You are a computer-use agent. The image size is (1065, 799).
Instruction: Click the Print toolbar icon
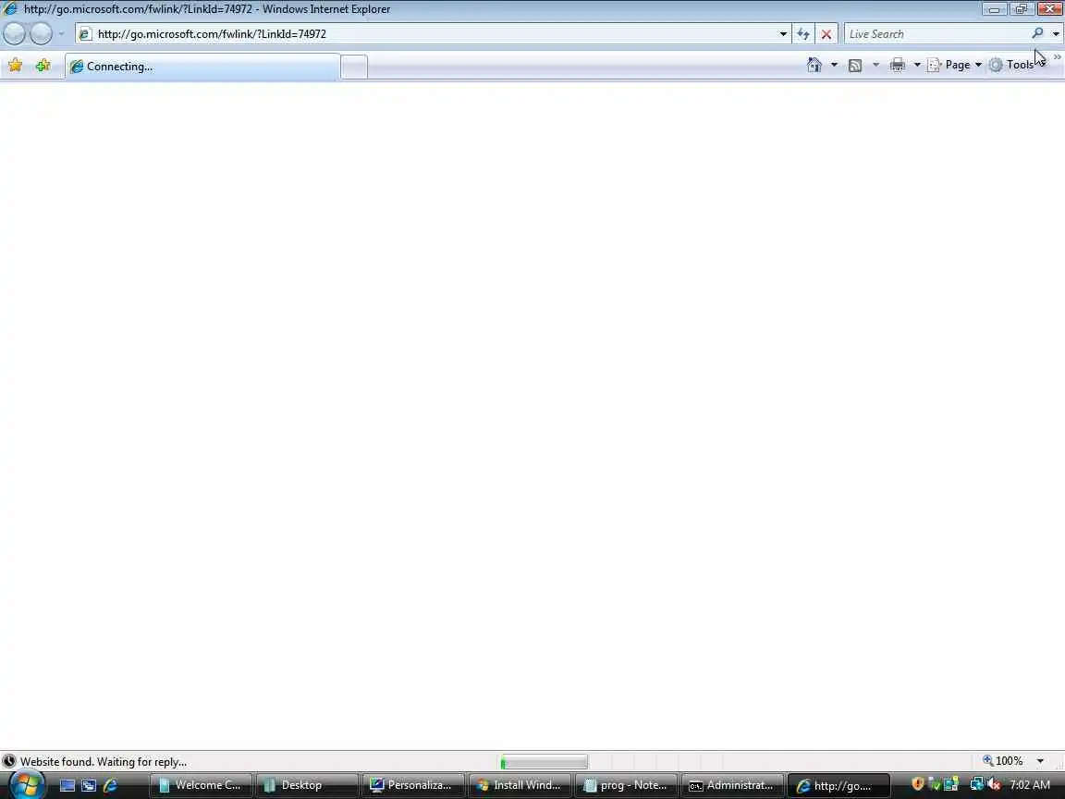click(x=898, y=65)
